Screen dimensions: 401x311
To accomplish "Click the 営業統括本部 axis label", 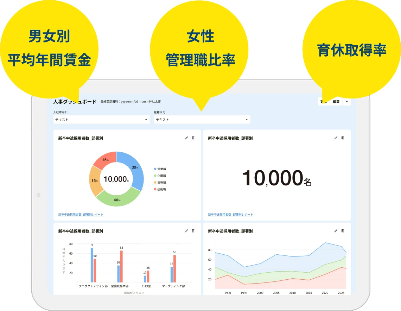I will [x=120, y=286].
